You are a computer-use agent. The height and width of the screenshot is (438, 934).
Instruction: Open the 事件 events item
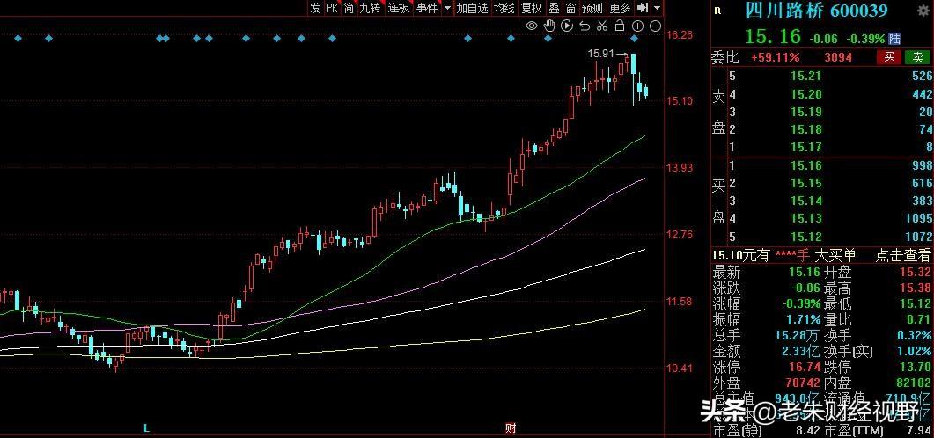426,8
